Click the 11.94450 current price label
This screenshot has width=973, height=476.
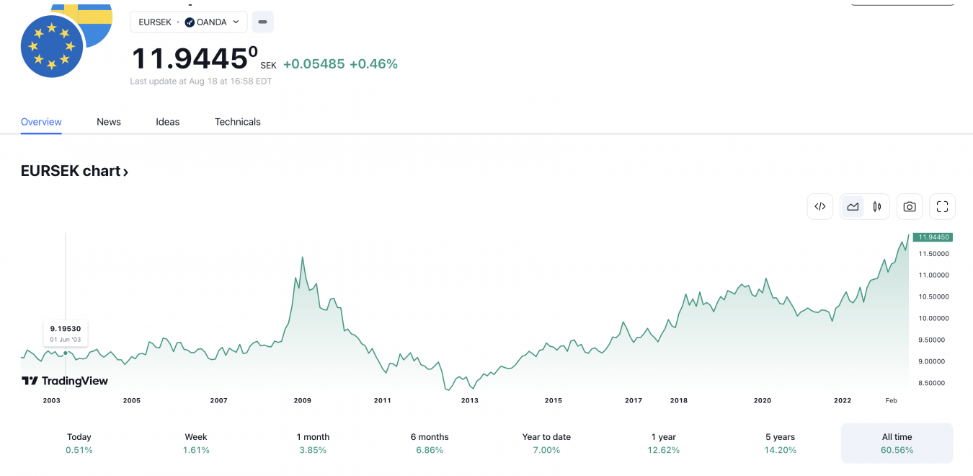pyautogui.click(x=933, y=237)
